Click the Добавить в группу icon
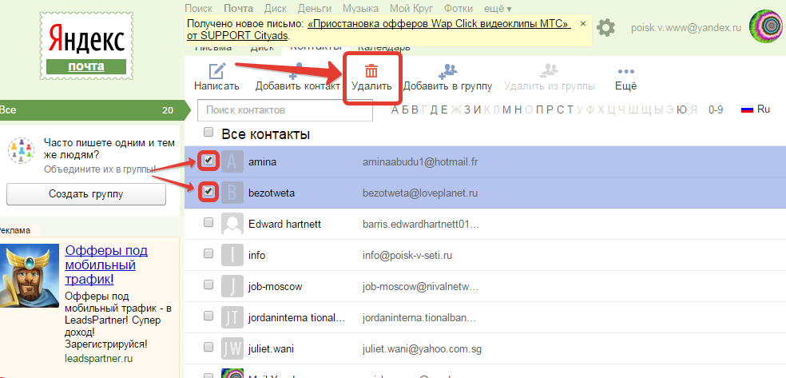786x378 pixels. pyautogui.click(x=447, y=71)
